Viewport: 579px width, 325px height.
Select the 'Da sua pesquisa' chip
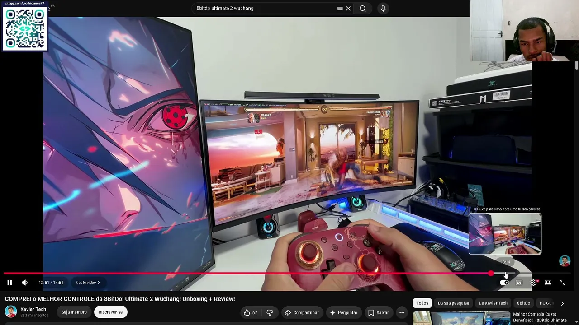[x=453, y=303]
